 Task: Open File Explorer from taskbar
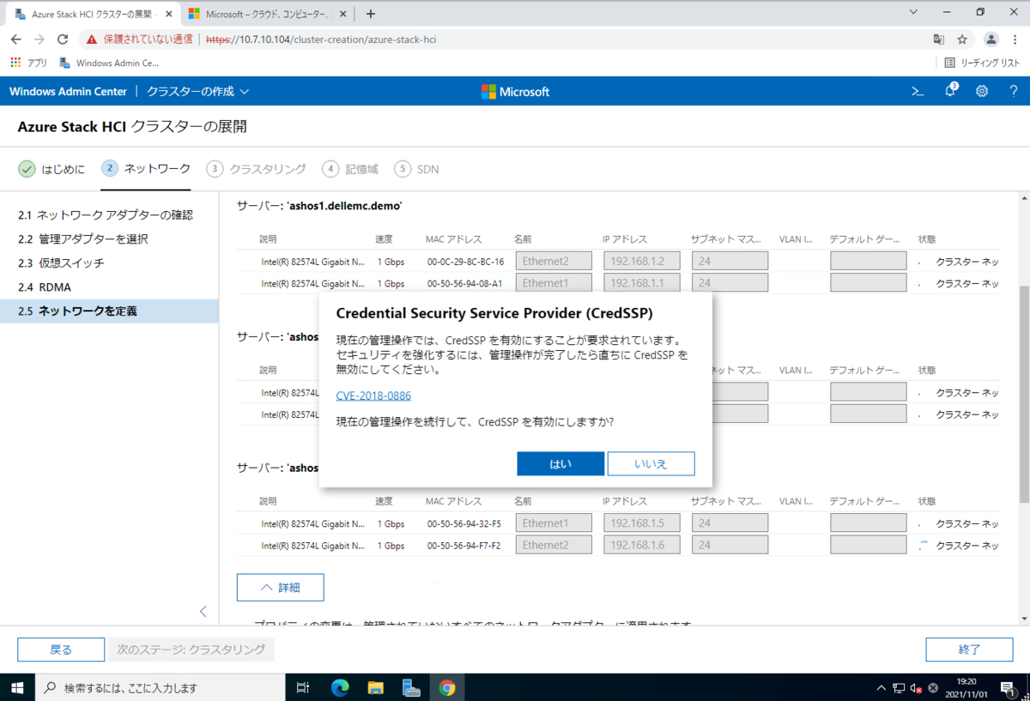375,687
